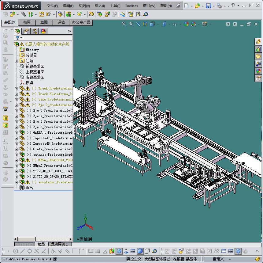263x263 pixels.
Task: Expand the 注解 annotations tree node
Action: coord(16,61)
